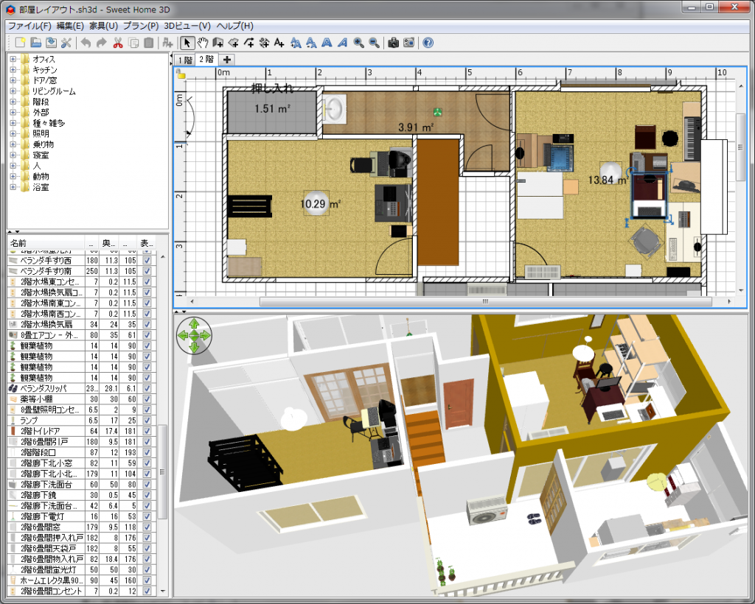
Task: Open the 家具(U) menu
Action: [x=103, y=26]
